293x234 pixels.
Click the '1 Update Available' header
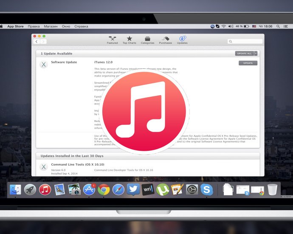[x=56, y=54]
